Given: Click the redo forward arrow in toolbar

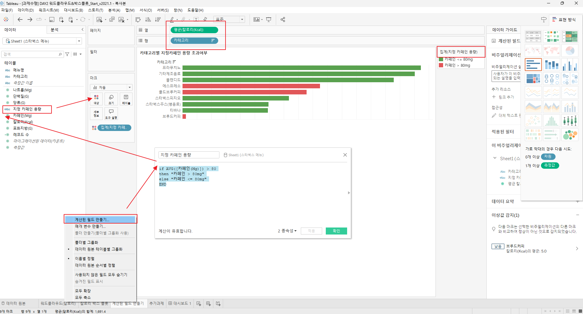Looking at the screenshot, I should [x=30, y=19].
